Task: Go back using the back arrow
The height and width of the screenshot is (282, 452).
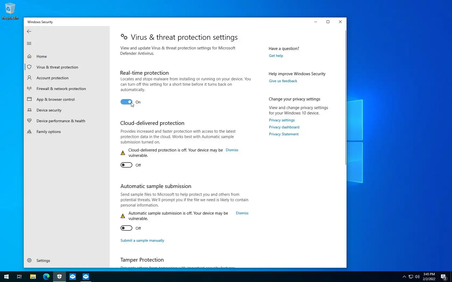Action: click(x=29, y=31)
